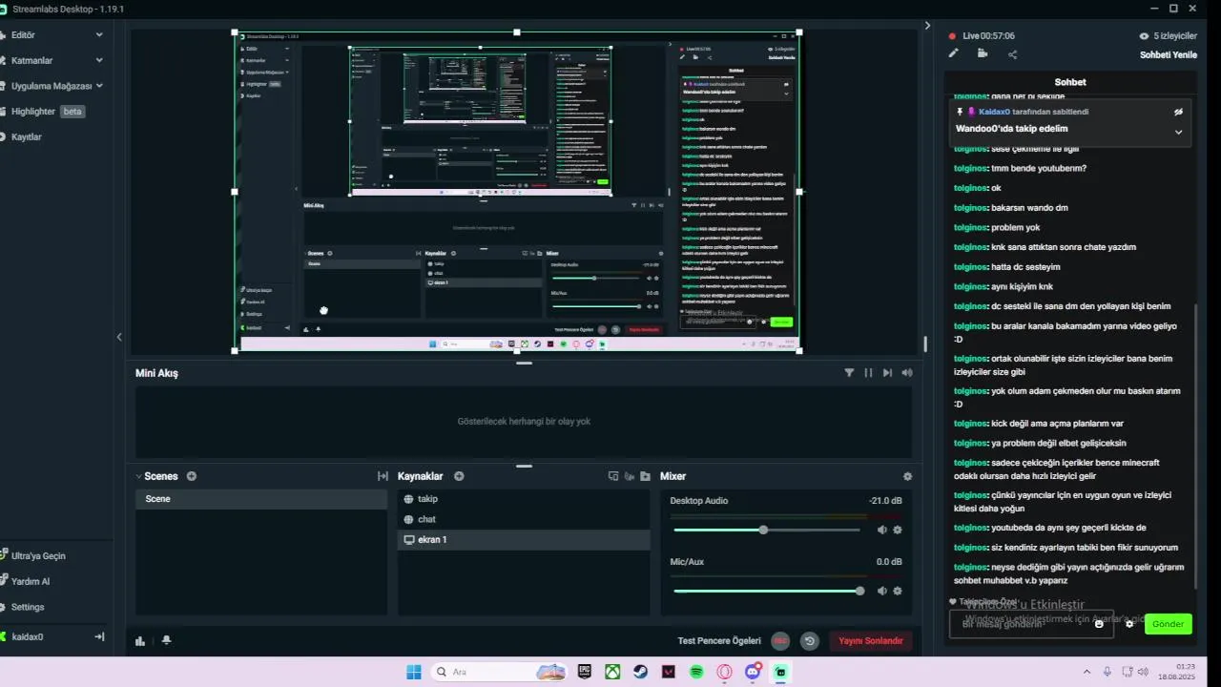Open notifications bell in bottom bar

(x=167, y=641)
